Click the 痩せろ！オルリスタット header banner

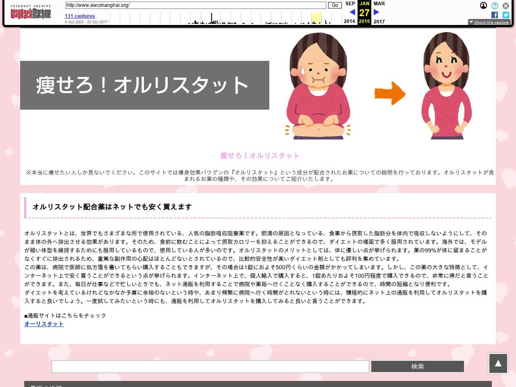pyautogui.click(x=144, y=85)
